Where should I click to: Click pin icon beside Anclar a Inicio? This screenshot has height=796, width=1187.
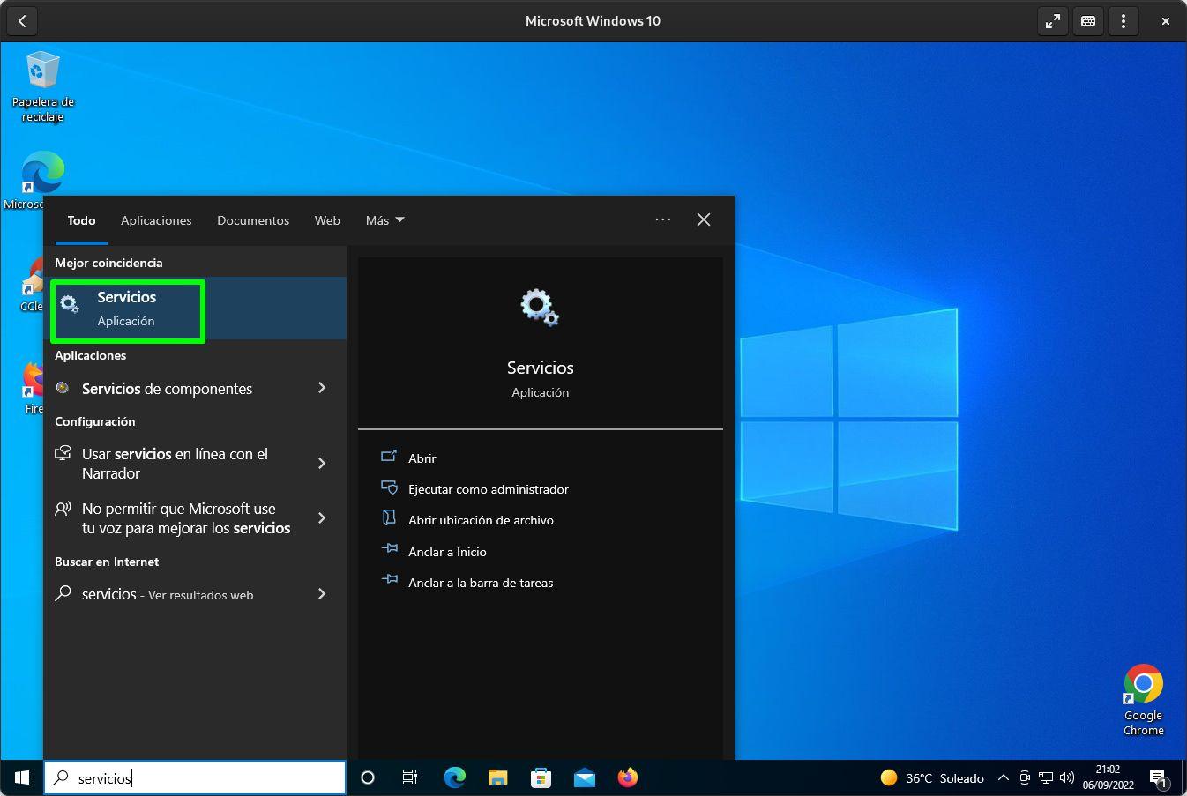click(389, 549)
